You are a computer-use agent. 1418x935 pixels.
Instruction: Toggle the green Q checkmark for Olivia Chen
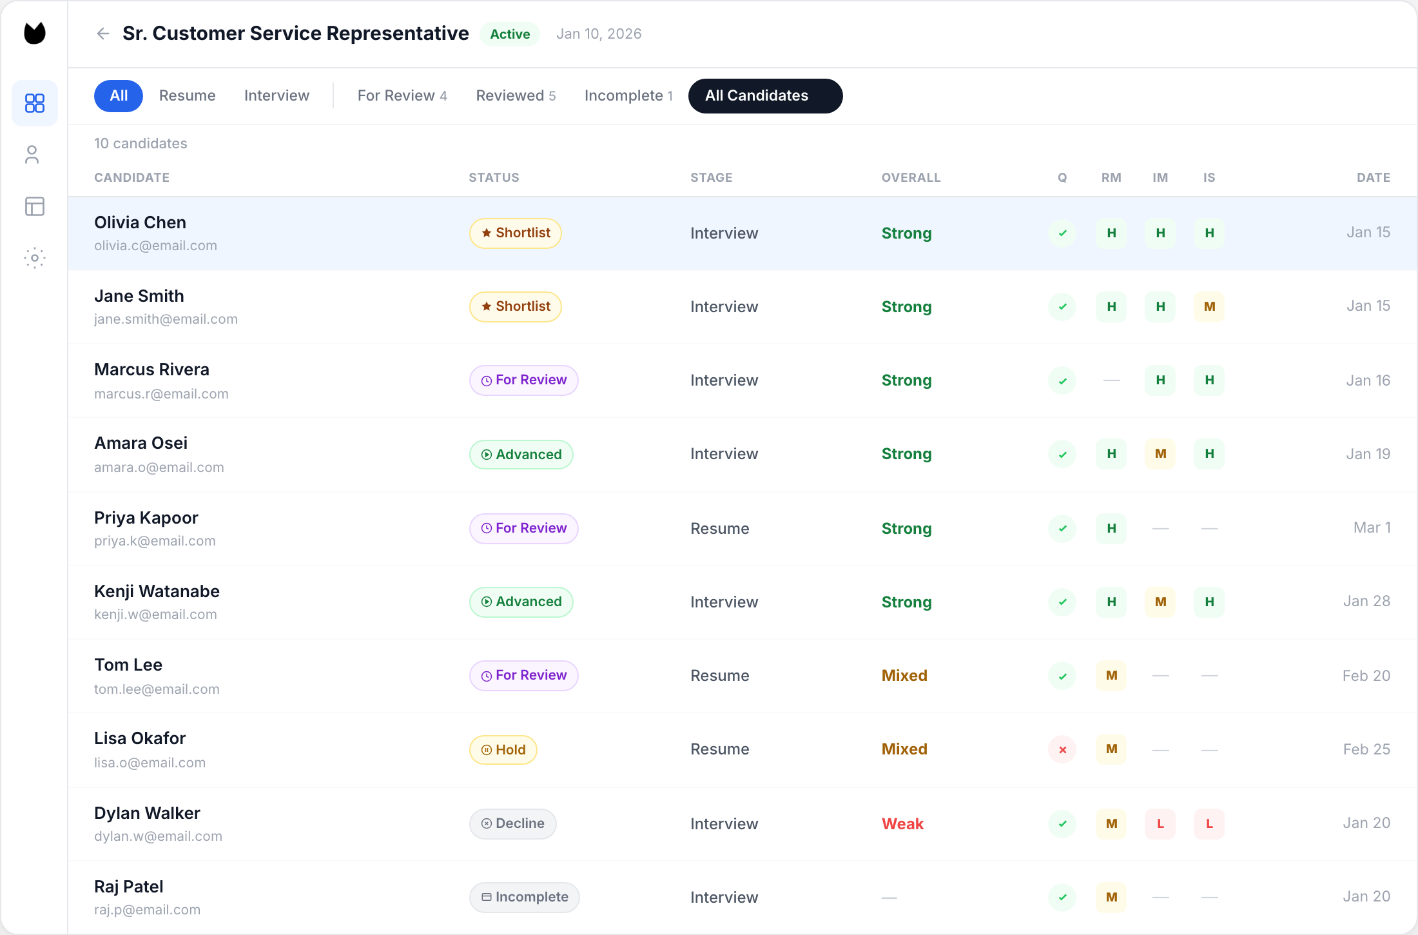point(1062,233)
